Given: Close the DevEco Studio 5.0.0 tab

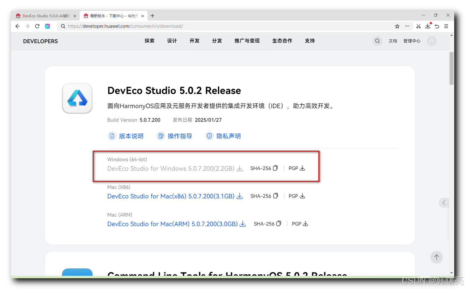Looking at the screenshot, I should tap(75, 16).
